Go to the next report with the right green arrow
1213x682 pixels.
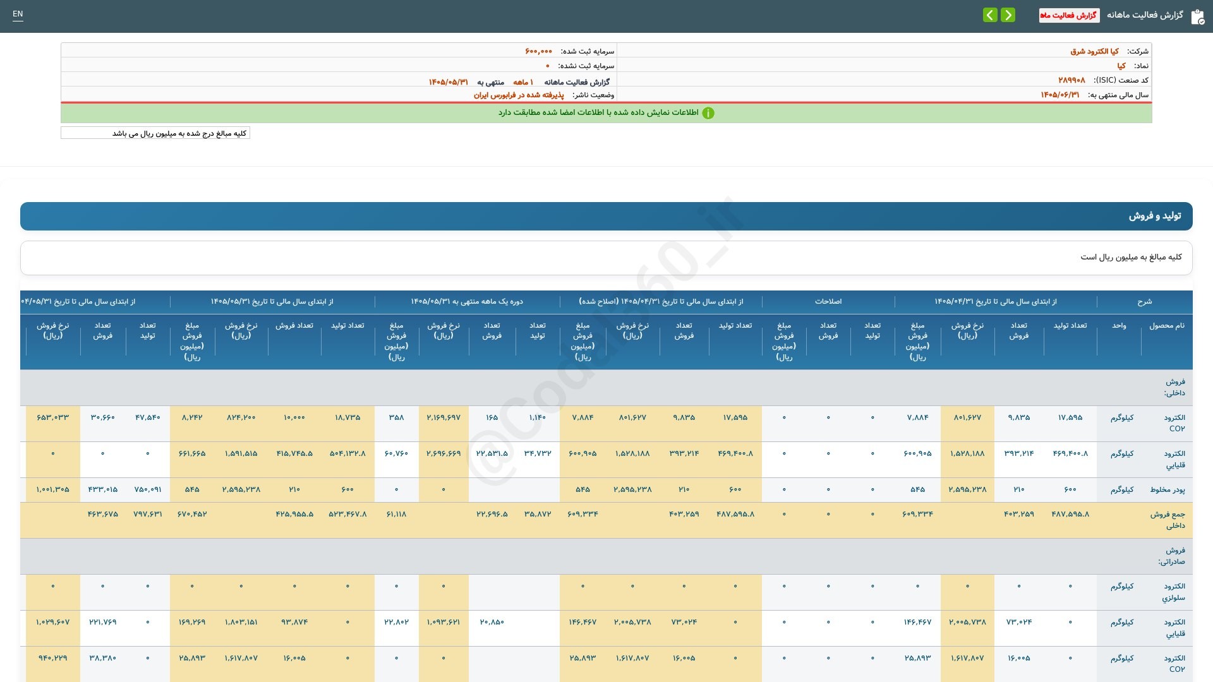1008,15
